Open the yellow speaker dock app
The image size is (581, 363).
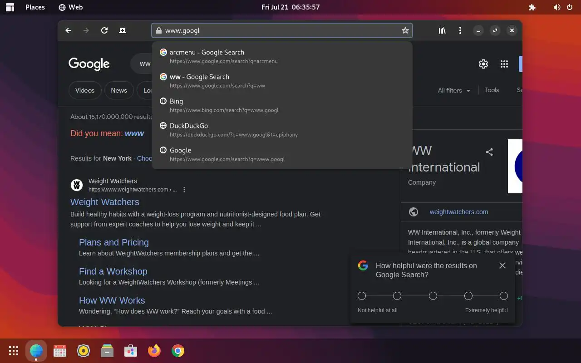[x=84, y=351]
